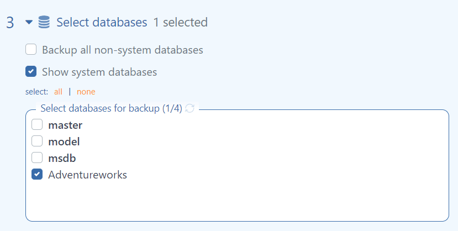Click the 'Backup all non-system databases' label

[123, 50]
